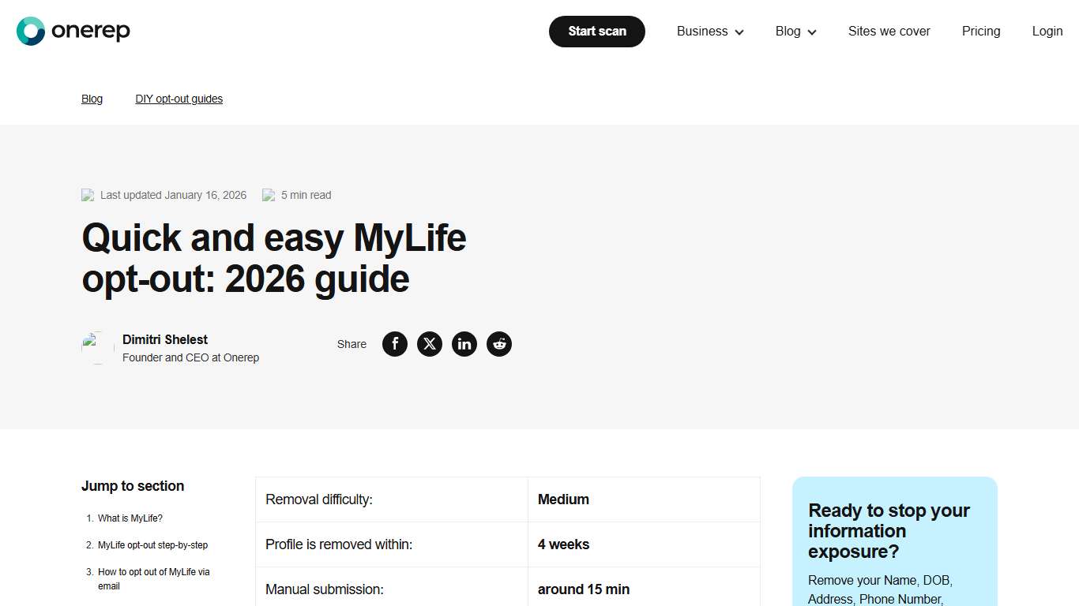Open the Business chevron arrow
Screen dimensions: 1079x606
[x=739, y=32]
